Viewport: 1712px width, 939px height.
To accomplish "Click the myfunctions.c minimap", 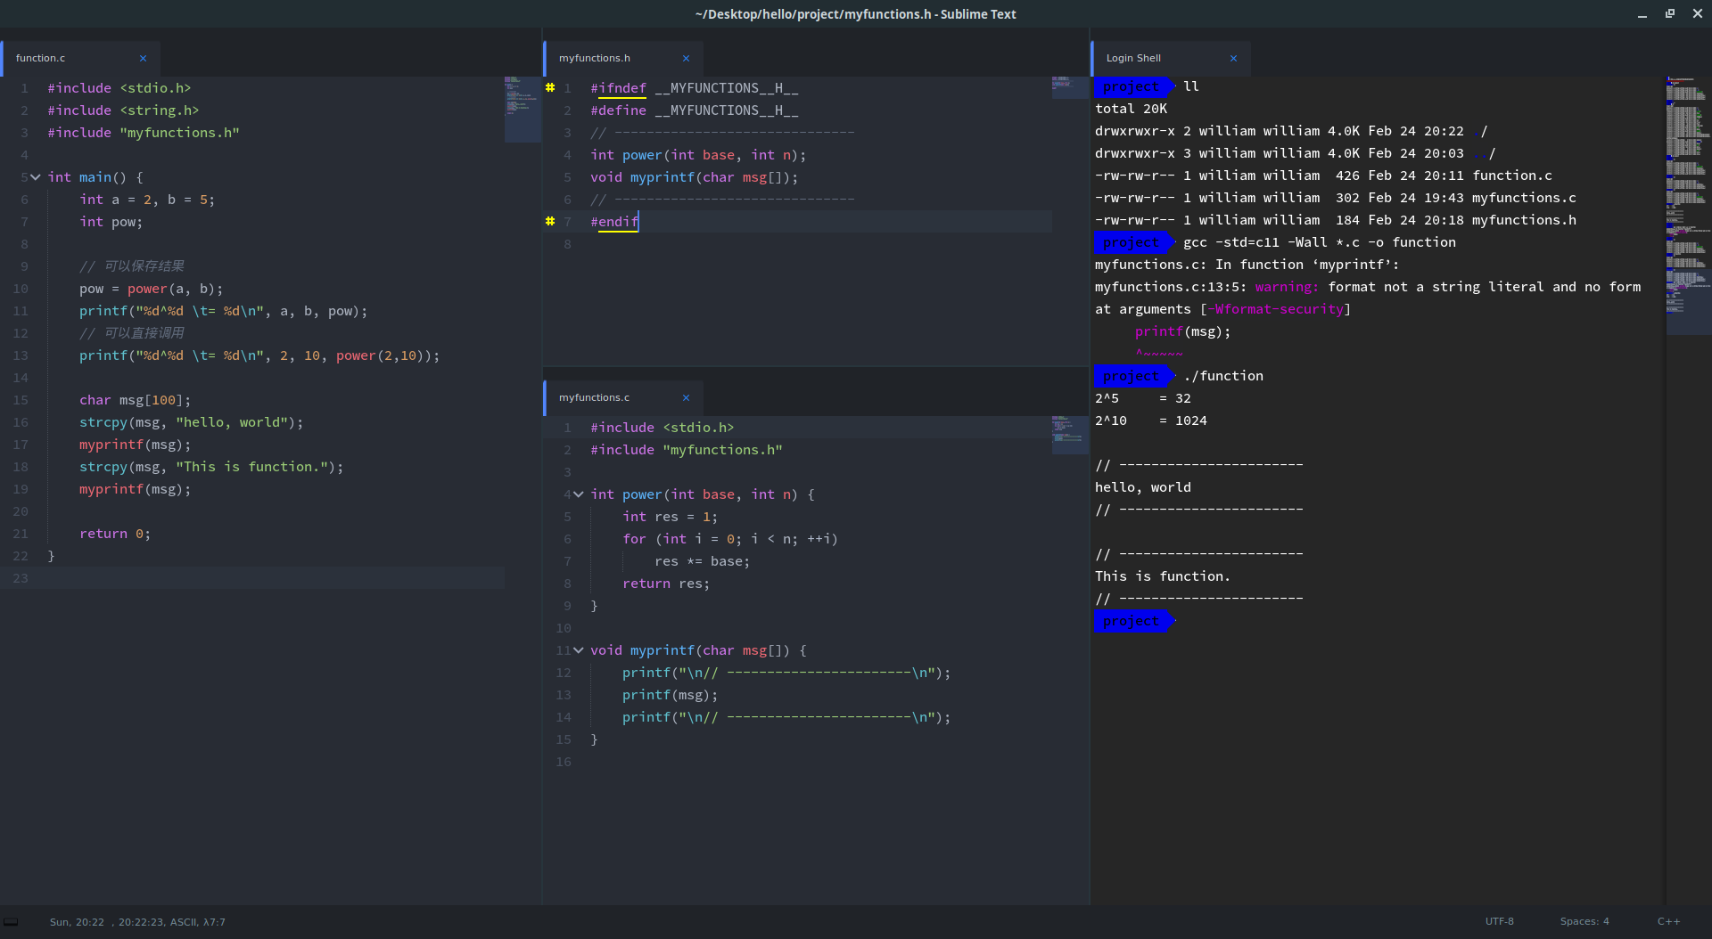I will click(1070, 435).
